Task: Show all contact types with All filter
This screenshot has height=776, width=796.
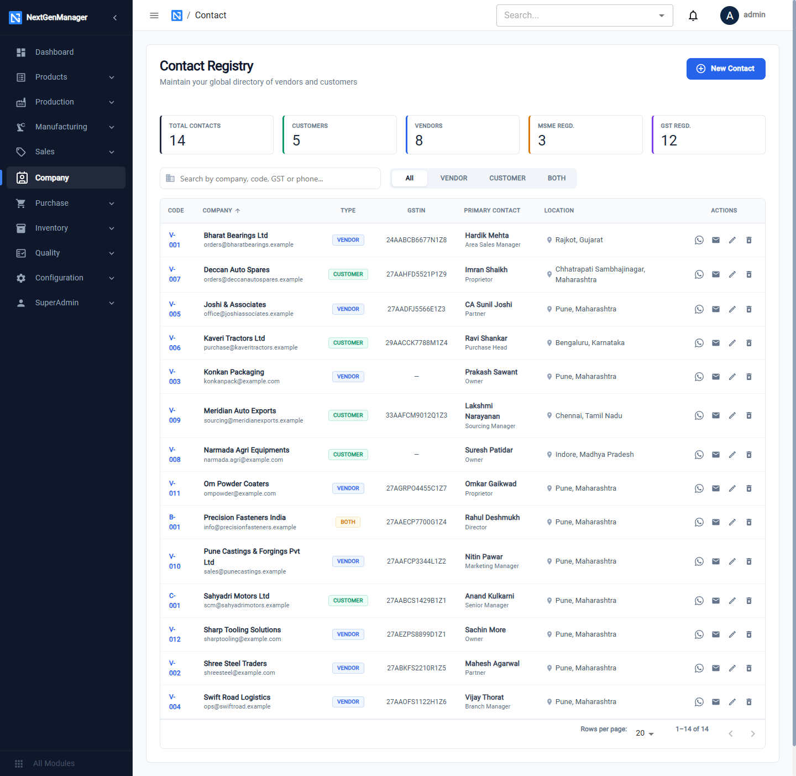Action: click(410, 178)
